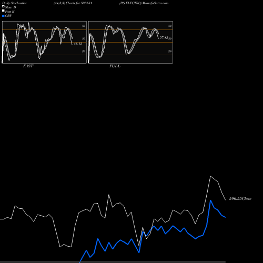Screen dimensions: 263x263
Task: Click the '(14,3,3) Charts for 533581' text
Action: [x=73, y=3]
